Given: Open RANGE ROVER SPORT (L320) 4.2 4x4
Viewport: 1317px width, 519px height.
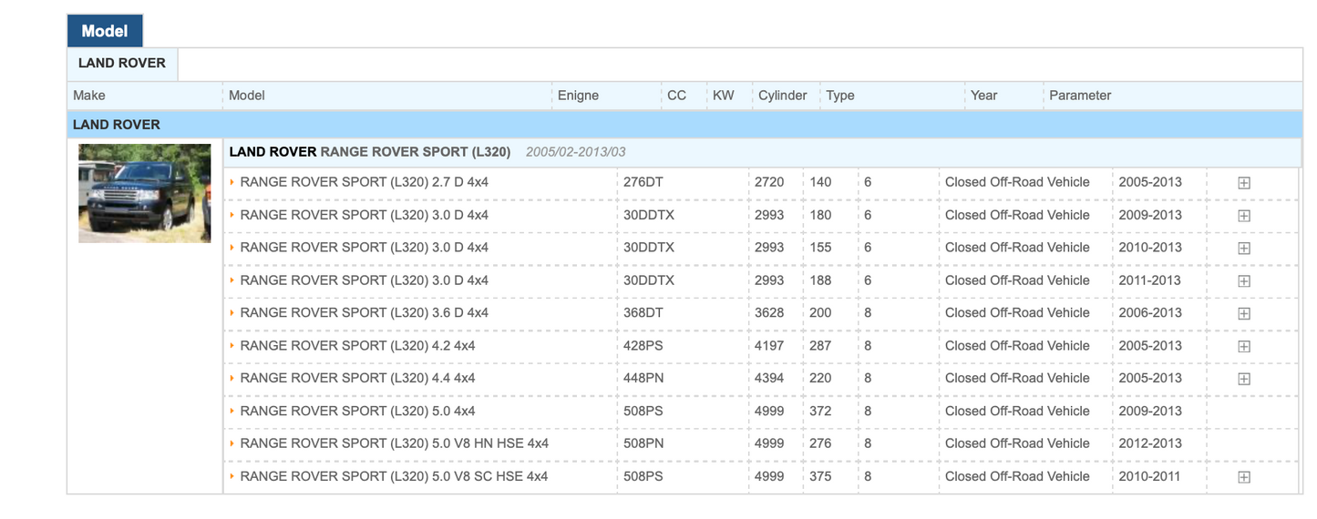Looking at the screenshot, I should pos(357,346).
